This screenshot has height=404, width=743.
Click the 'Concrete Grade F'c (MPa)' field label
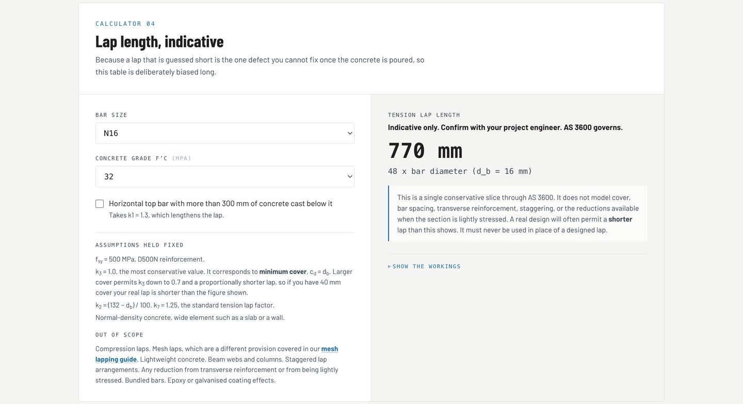(143, 158)
